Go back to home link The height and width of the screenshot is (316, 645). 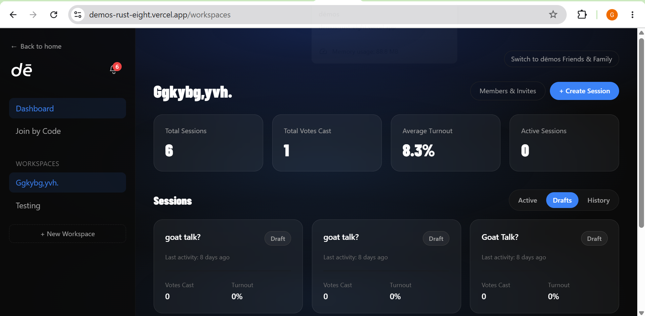(x=36, y=46)
